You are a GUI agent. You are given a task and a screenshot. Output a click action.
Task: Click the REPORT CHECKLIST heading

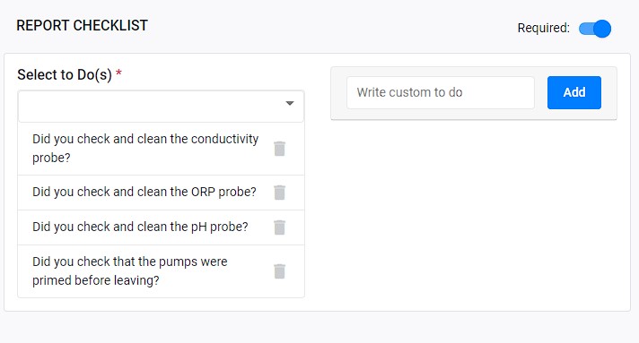click(x=82, y=26)
